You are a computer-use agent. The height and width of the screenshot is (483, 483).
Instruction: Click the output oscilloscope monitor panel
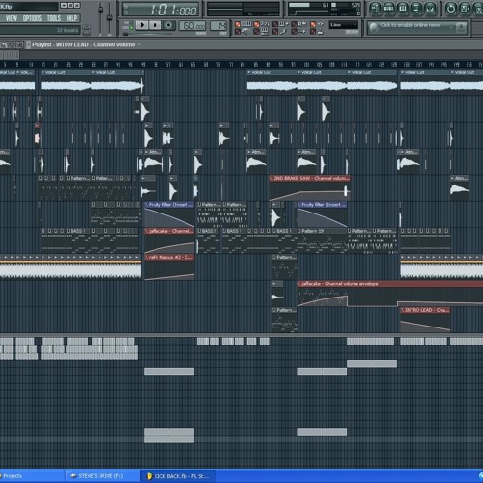click(243, 9)
